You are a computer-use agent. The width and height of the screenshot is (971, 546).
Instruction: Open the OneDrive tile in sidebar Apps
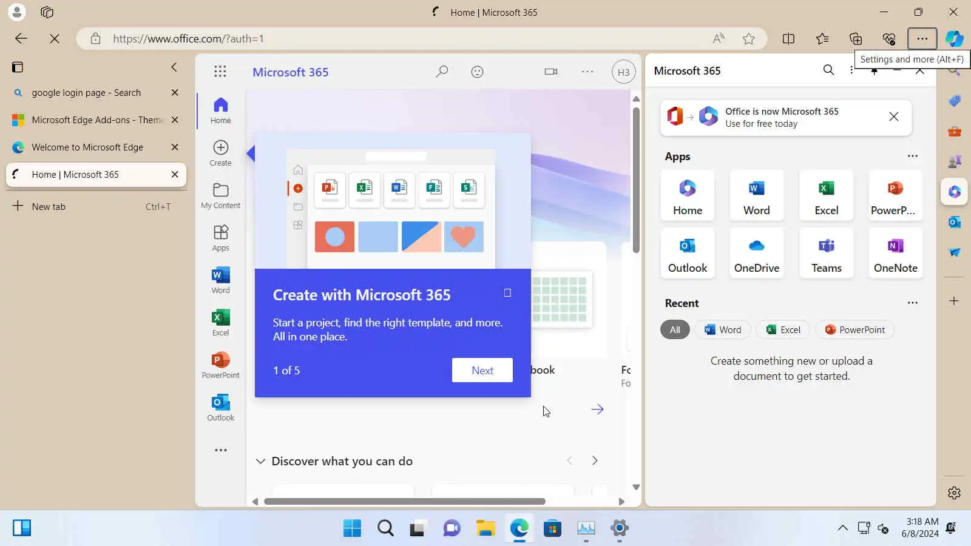757,254
